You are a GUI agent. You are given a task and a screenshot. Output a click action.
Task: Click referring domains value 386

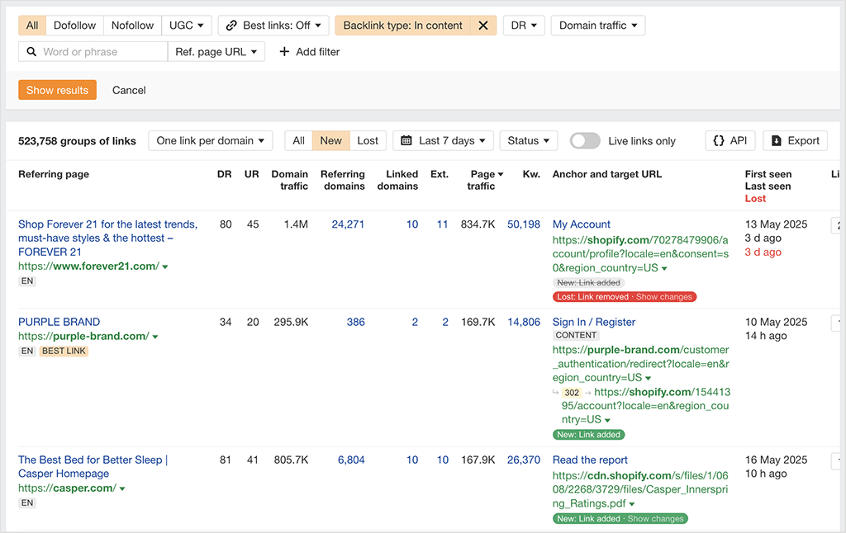tap(355, 322)
